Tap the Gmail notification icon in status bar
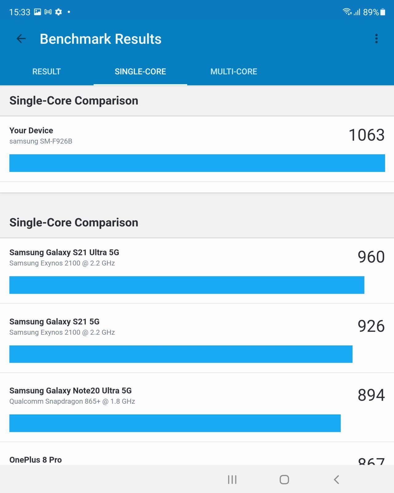Screen dimensions: 394x493 (48, 12)
